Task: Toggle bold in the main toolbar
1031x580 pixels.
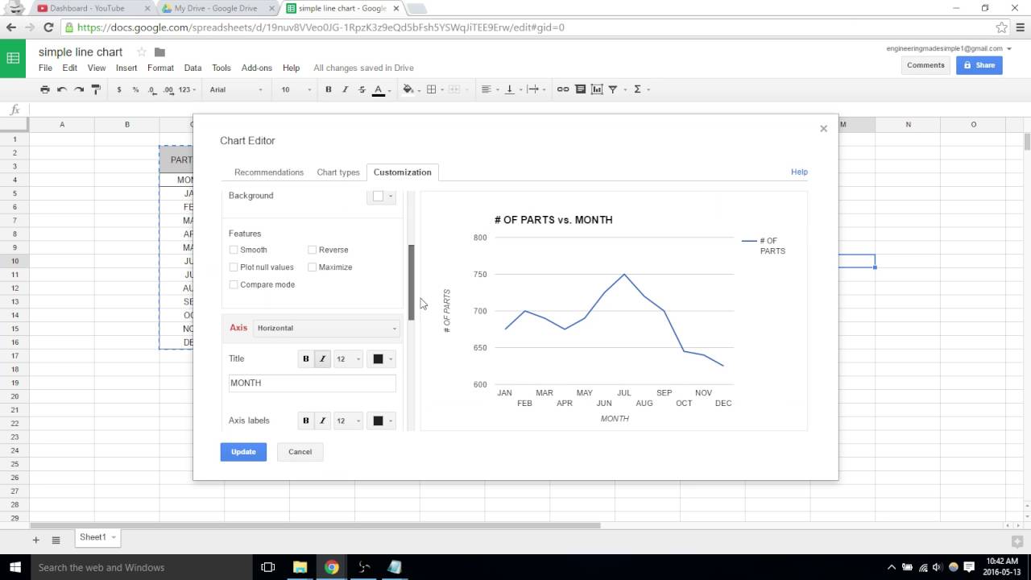Action: (x=328, y=89)
